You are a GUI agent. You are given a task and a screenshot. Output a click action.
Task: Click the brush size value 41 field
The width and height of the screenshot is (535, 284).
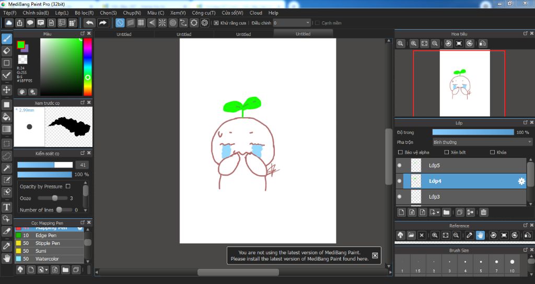[x=82, y=165]
